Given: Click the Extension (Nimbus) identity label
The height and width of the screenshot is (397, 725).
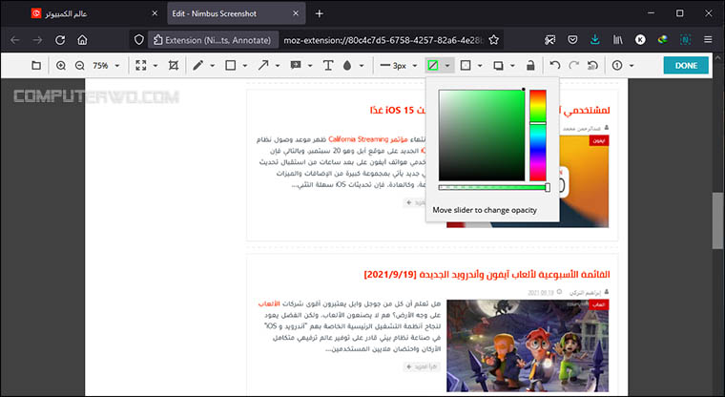Looking at the screenshot, I should click(x=213, y=40).
